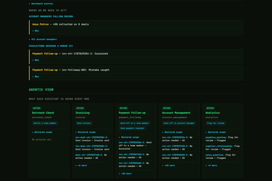272x181 pixels.
Task: Click inv-str-1787025605-3 in Payment Follow-up card
Action: click(x=132, y=163)
